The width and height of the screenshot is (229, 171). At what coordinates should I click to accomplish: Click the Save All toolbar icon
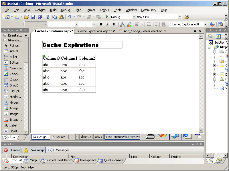point(40,17)
